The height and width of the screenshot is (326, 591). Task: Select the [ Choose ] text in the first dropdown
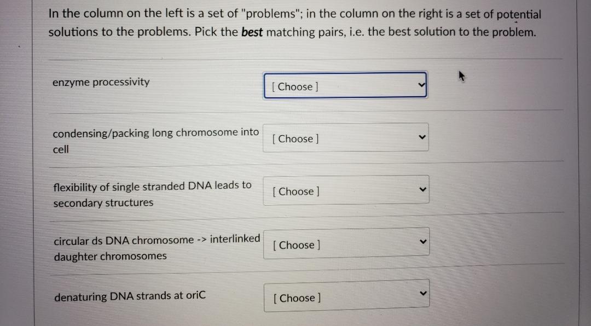point(294,86)
